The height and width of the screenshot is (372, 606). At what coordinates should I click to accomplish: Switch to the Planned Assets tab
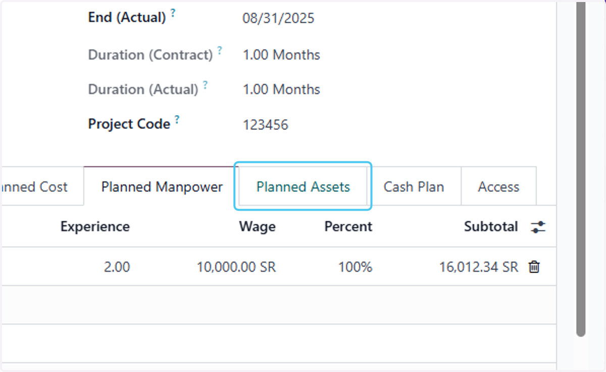pyautogui.click(x=303, y=187)
